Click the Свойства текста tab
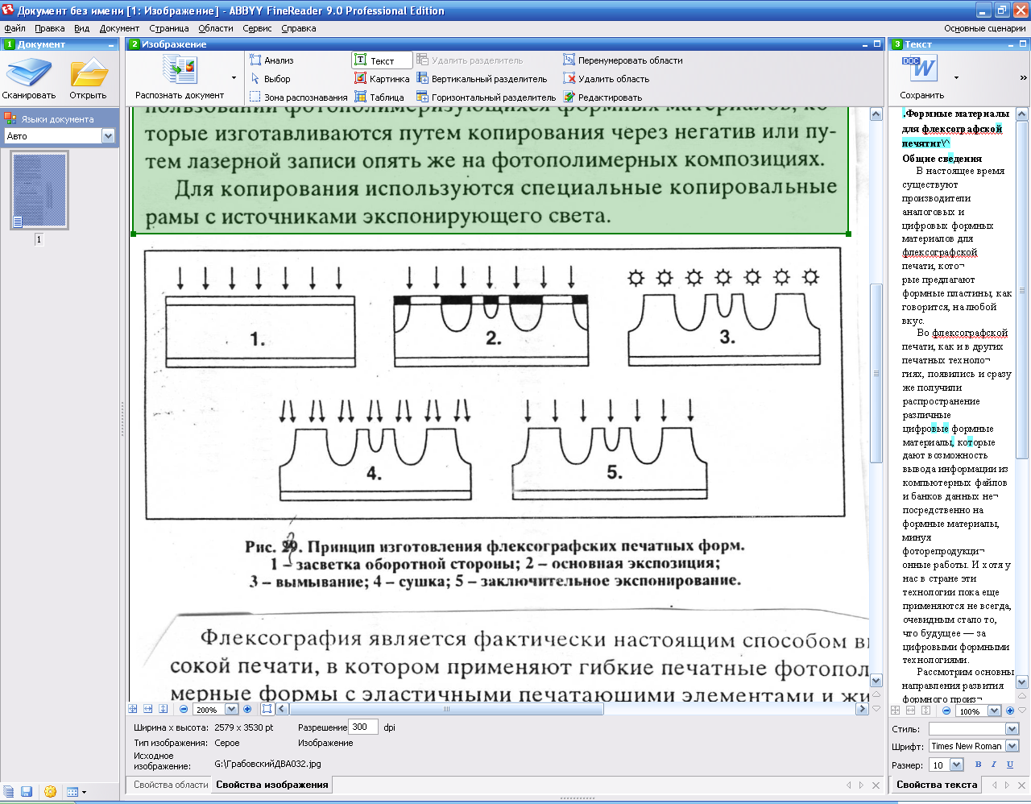 click(937, 785)
